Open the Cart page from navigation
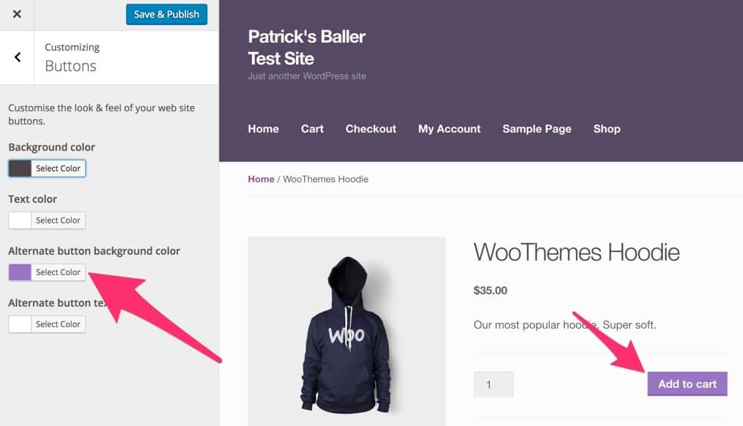Image resolution: width=743 pixels, height=426 pixels. click(x=312, y=129)
